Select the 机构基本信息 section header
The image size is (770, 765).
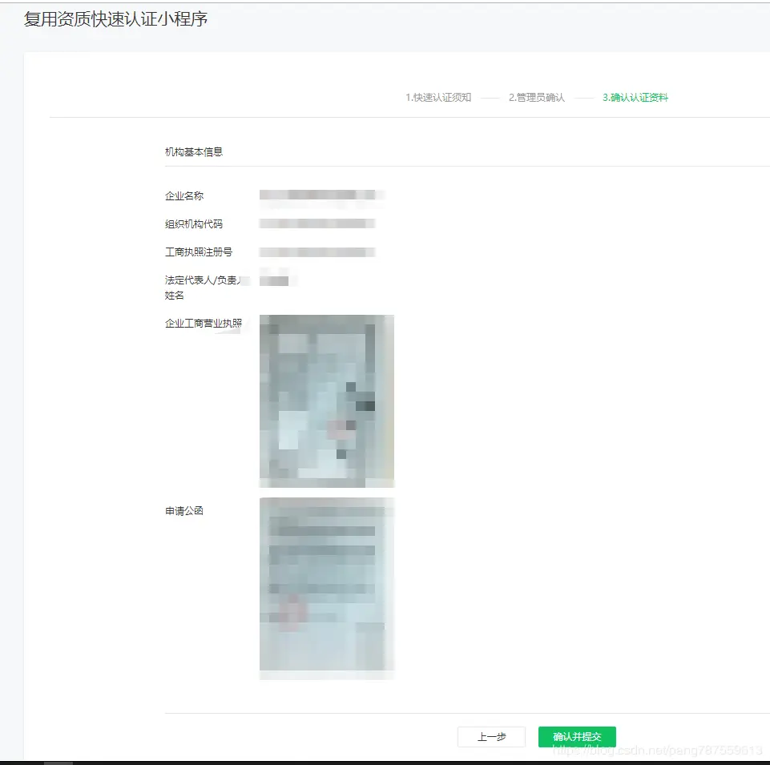click(192, 151)
